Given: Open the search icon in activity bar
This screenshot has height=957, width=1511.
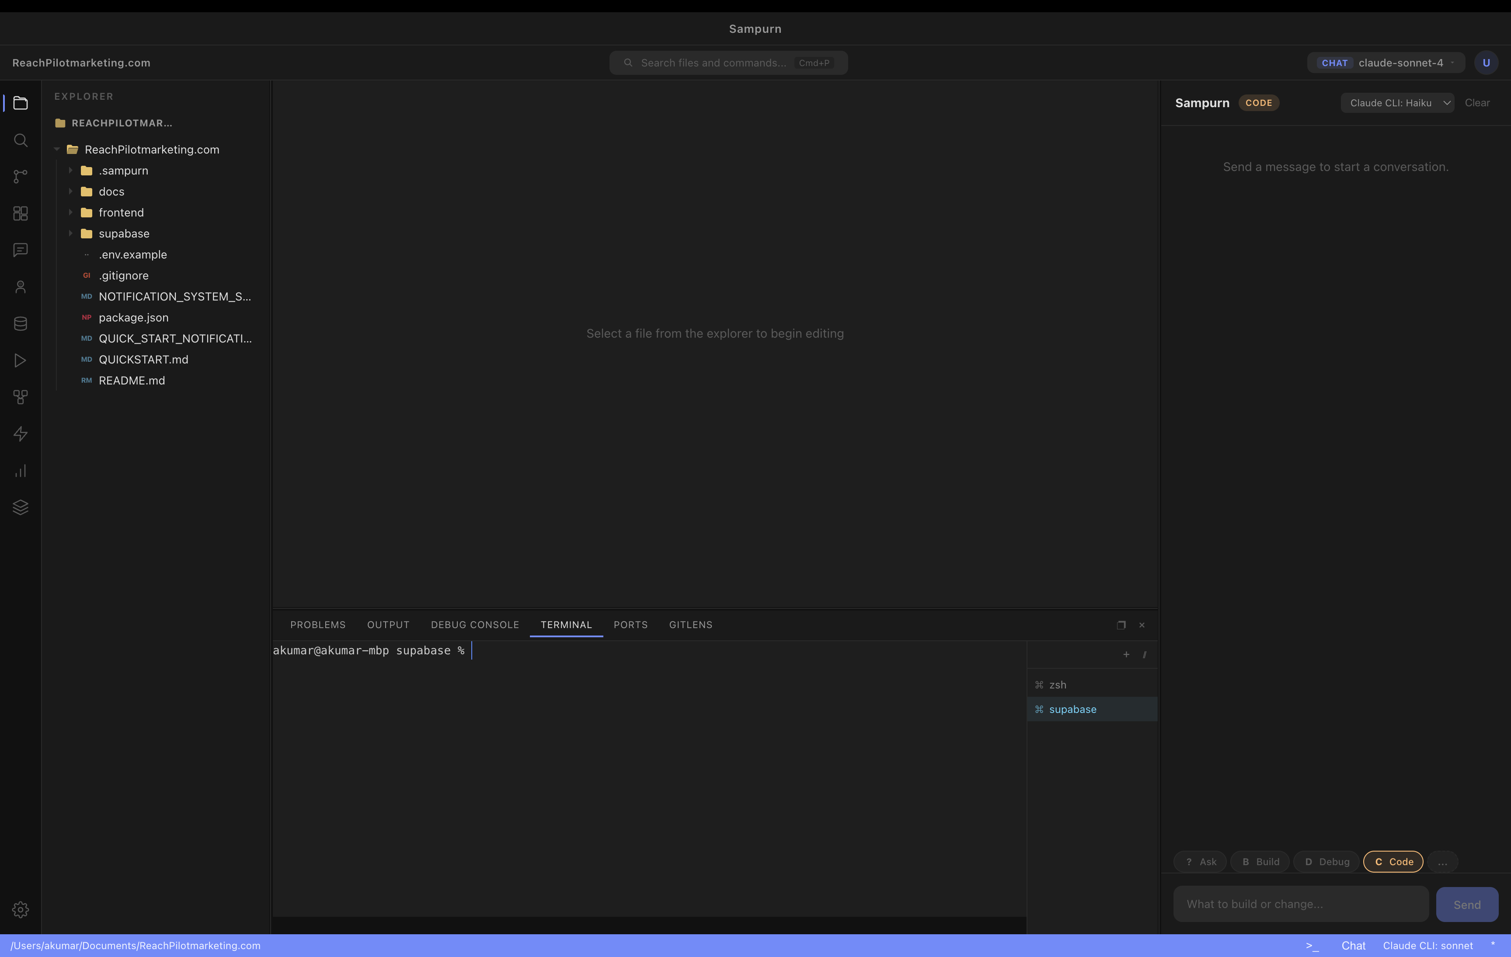Looking at the screenshot, I should click(x=20, y=140).
